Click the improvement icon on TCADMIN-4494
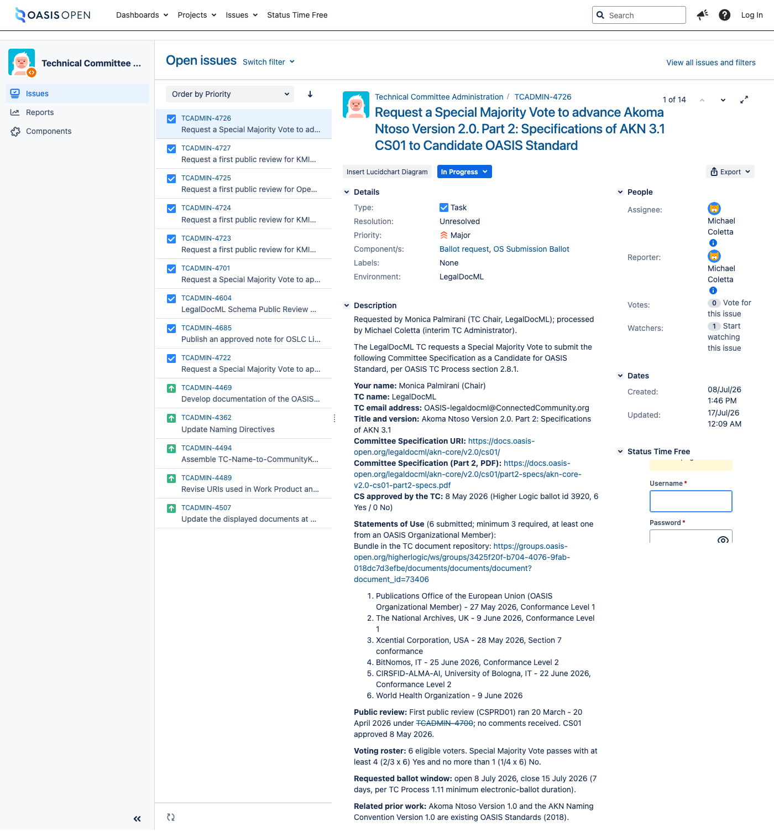The height and width of the screenshot is (831, 774). (x=171, y=449)
